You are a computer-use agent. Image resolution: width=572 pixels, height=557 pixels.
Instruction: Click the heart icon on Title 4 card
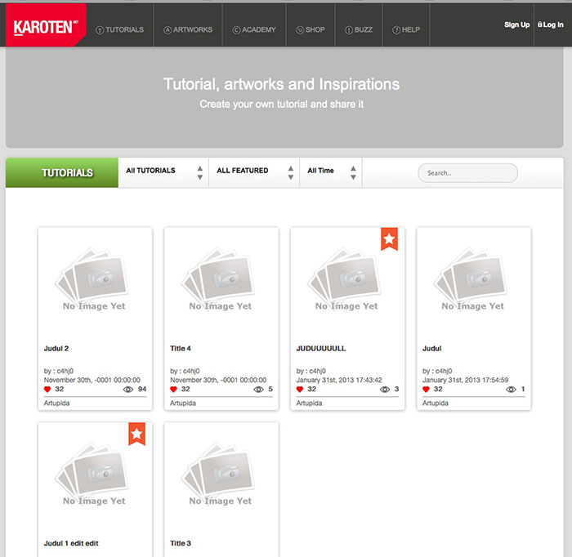174,390
